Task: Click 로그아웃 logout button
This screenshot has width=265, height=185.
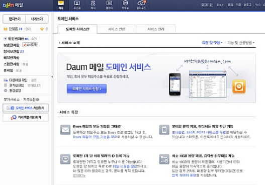Action: tap(207, 5)
